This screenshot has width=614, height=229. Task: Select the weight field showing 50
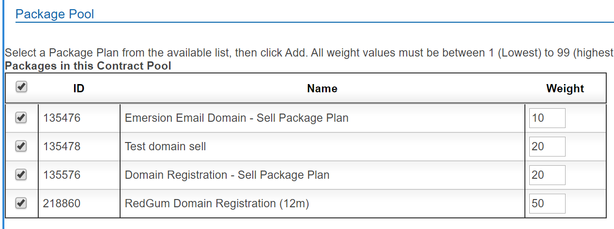click(x=547, y=203)
